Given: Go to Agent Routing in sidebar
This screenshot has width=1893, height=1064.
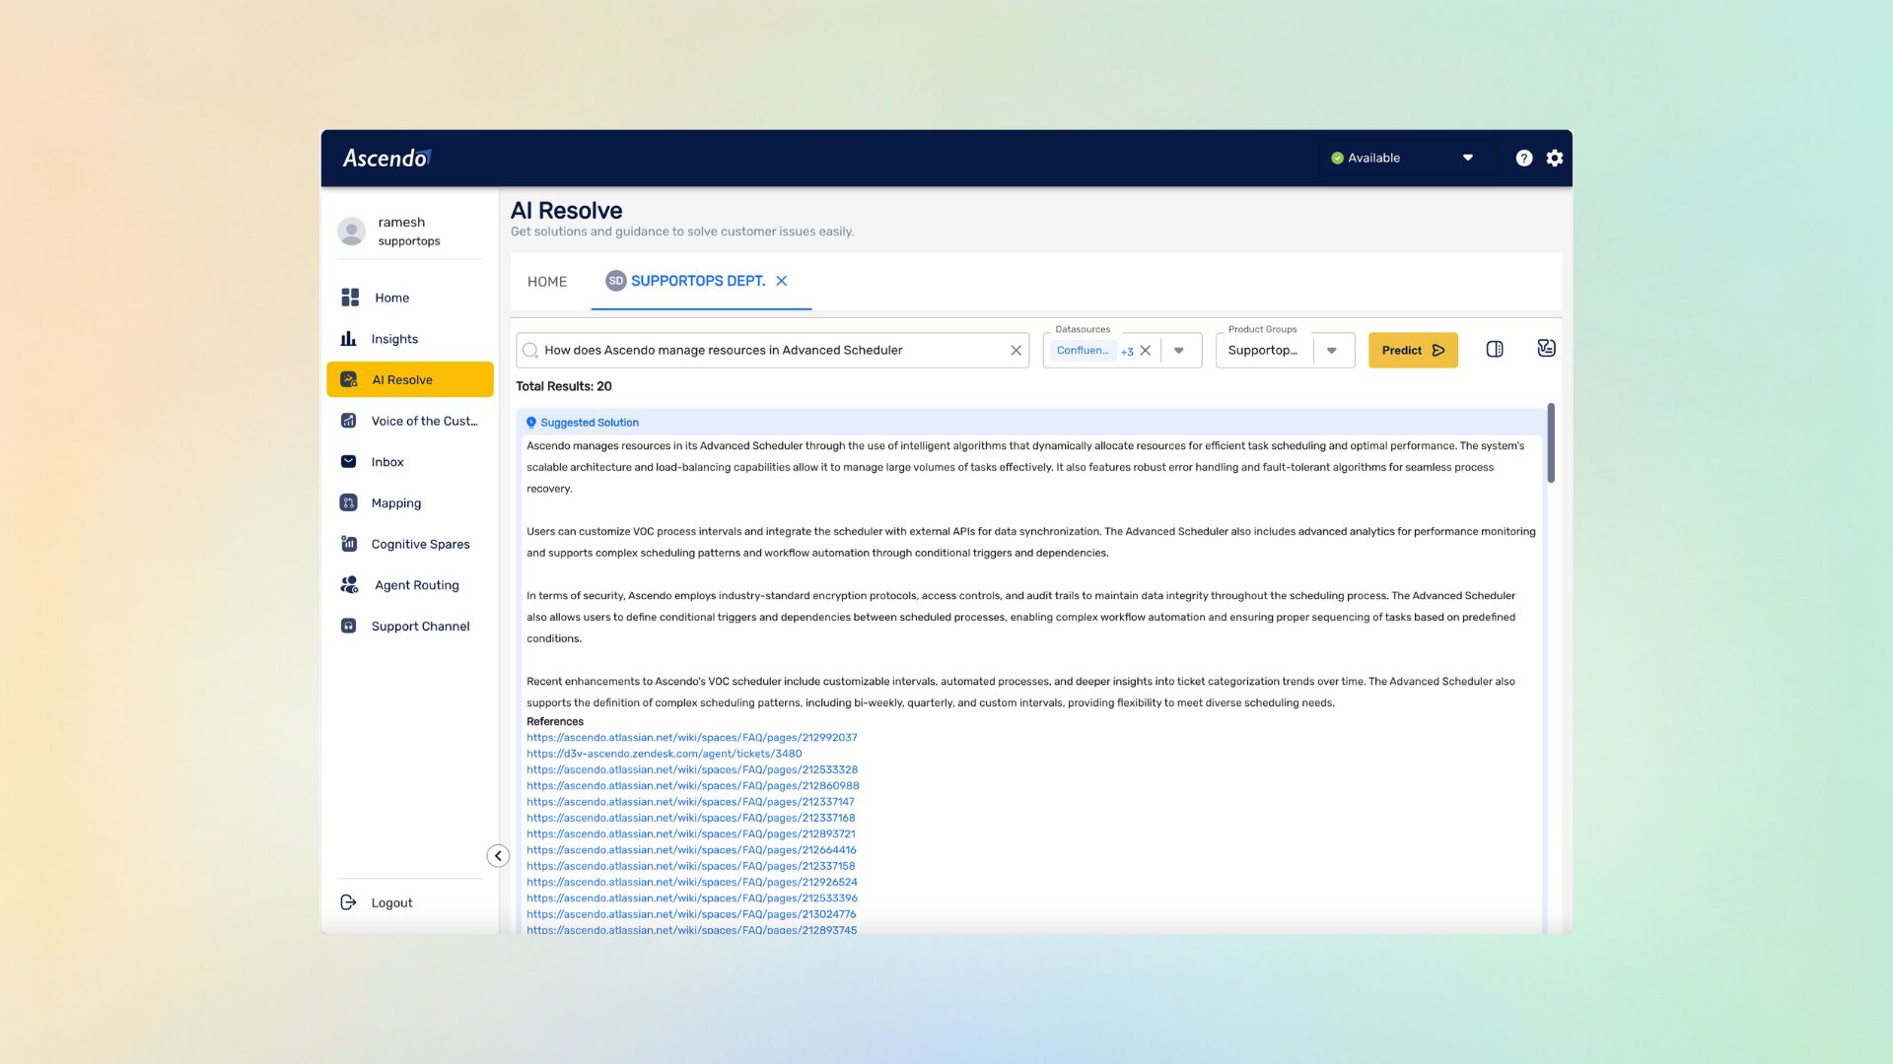Looking at the screenshot, I should click(416, 585).
